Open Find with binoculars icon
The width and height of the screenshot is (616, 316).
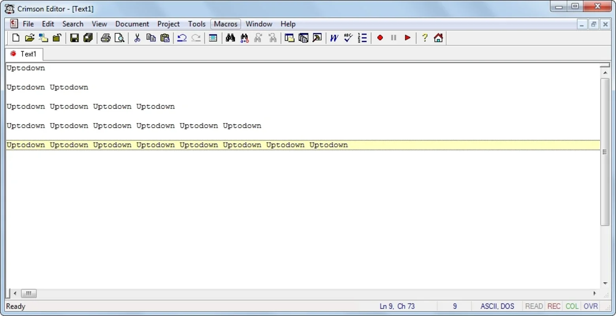pyautogui.click(x=230, y=38)
